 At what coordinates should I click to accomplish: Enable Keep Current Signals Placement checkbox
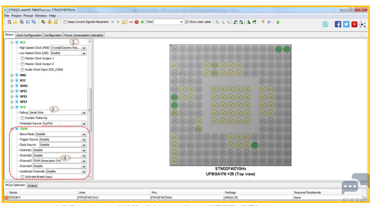click(x=65, y=22)
